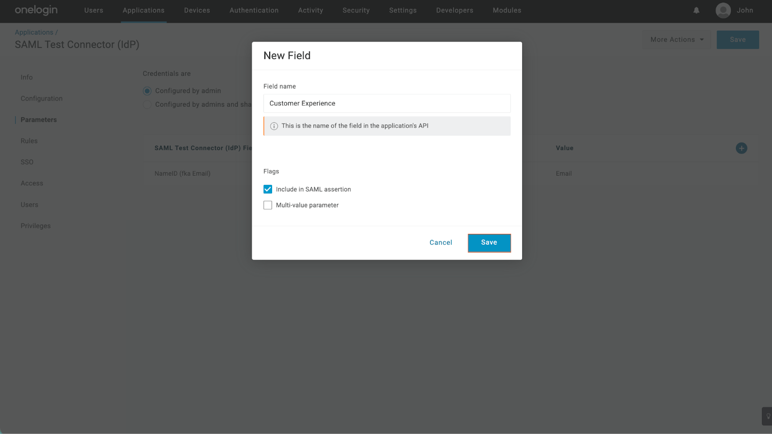772x434 pixels.
Task: Uncheck Include in SAML assertion
Action: click(x=268, y=189)
